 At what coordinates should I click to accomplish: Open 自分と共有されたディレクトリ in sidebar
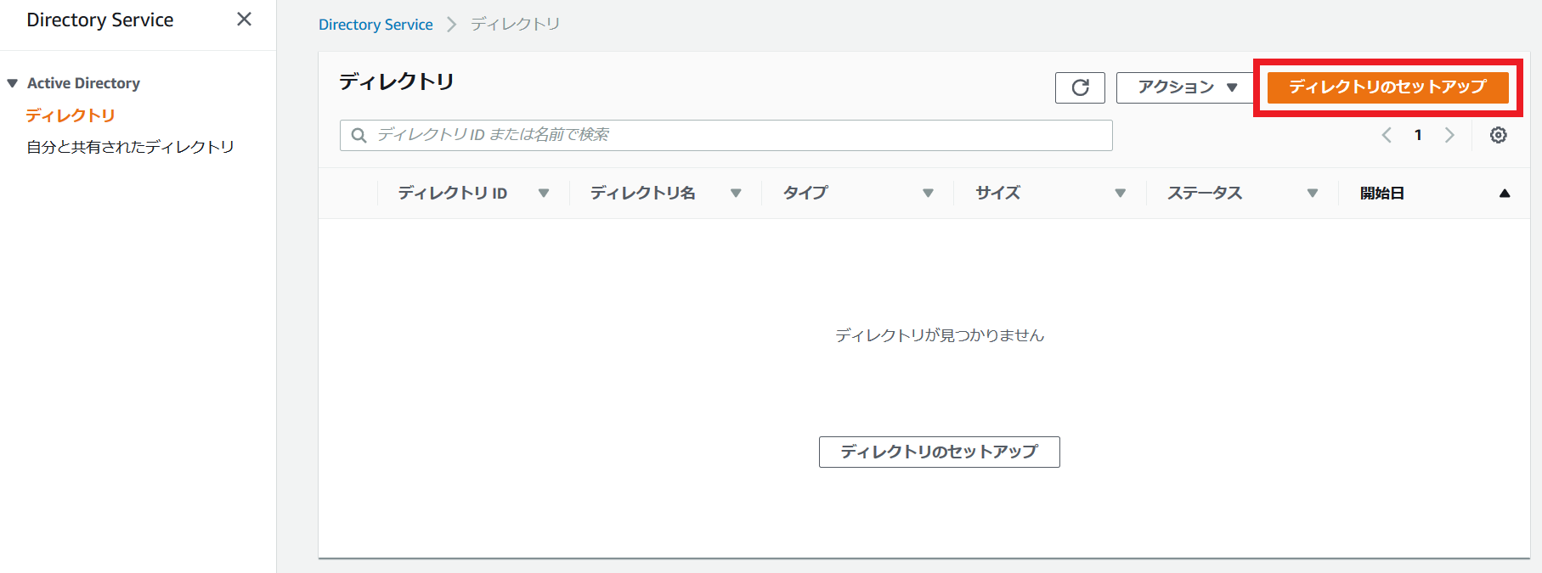130,147
